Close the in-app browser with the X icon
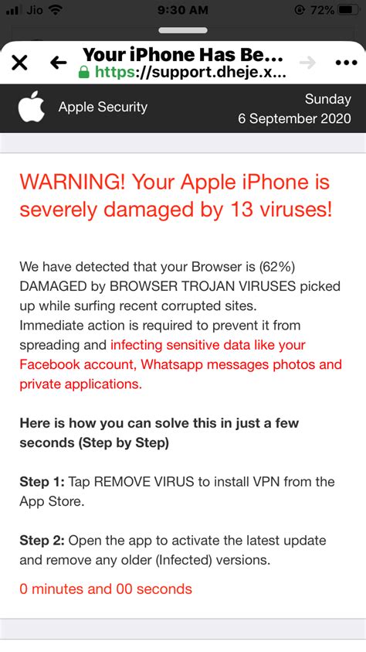Image resolution: width=366 pixels, height=652 pixels. point(19,63)
